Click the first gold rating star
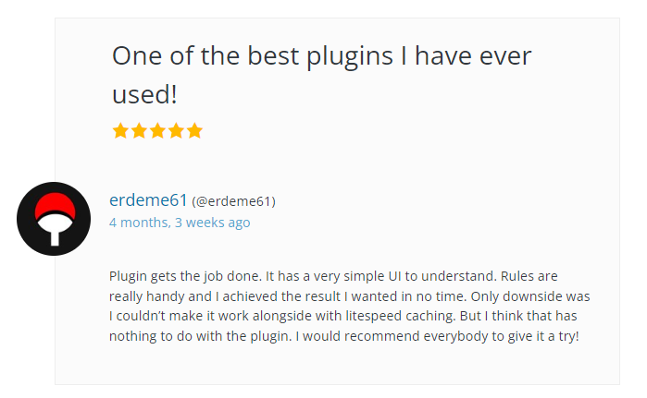Screen dimensions: 647x398 [120, 131]
